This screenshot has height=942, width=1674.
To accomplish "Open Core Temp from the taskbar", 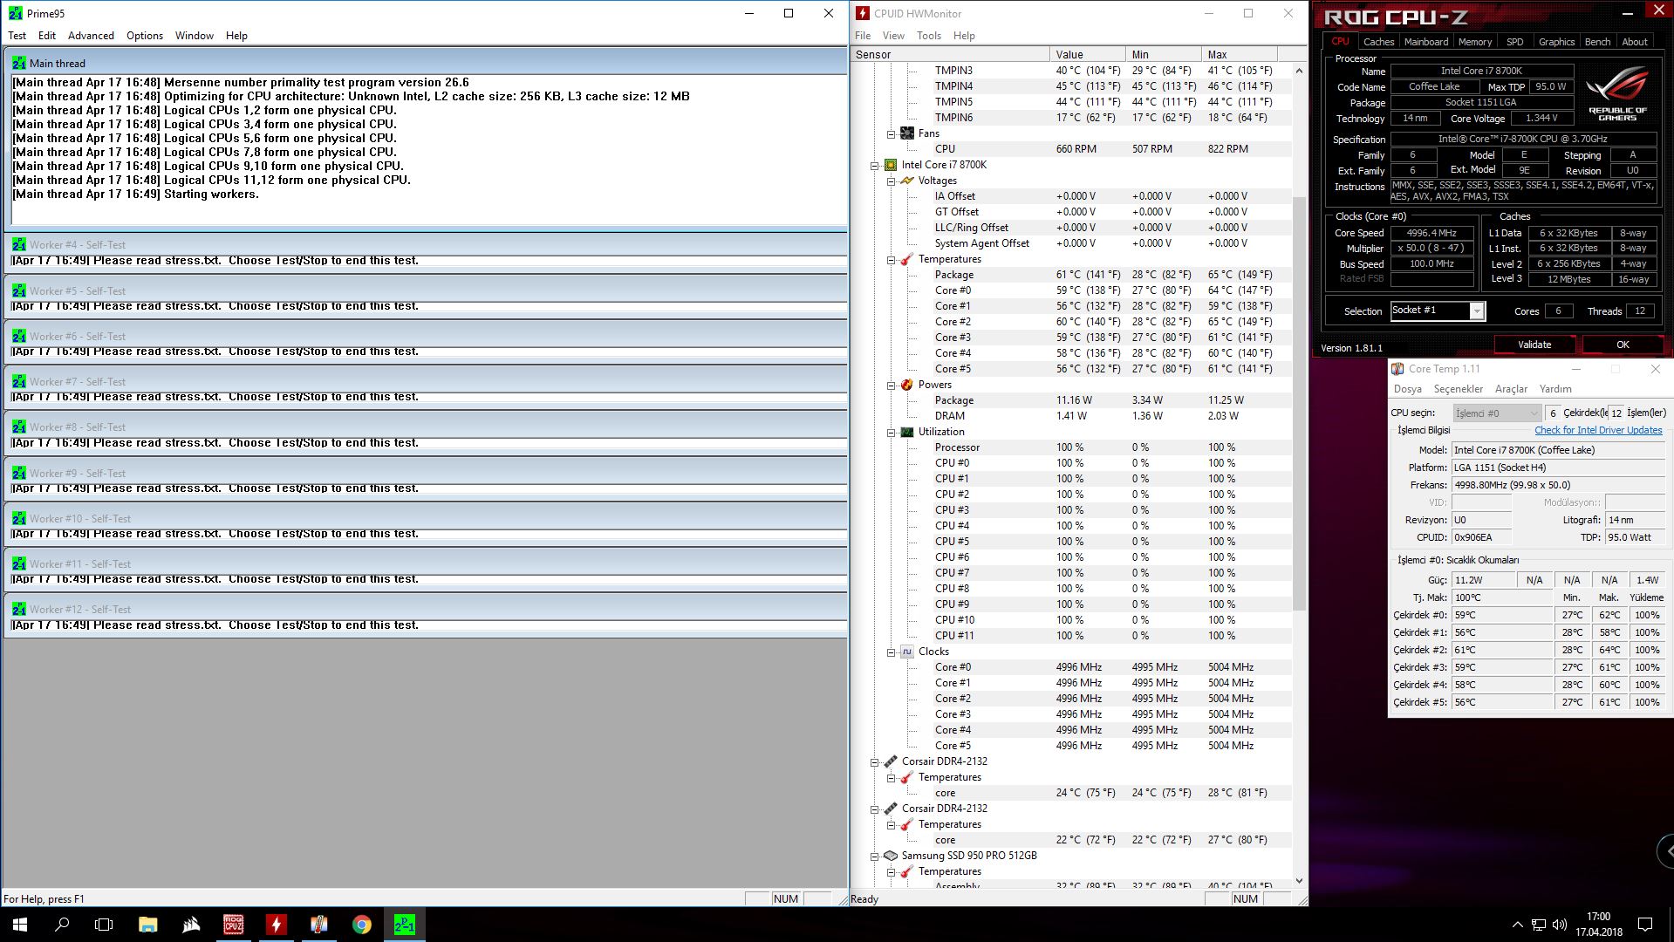I will (318, 925).
